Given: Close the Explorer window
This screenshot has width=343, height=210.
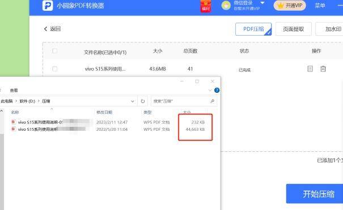Looking at the screenshot, I should (213, 81).
